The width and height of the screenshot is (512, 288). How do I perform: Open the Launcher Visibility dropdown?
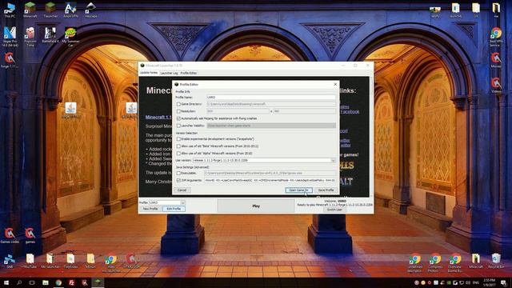[271, 126]
